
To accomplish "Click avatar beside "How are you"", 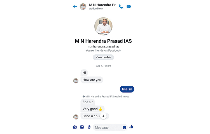I will pos(76,81).
